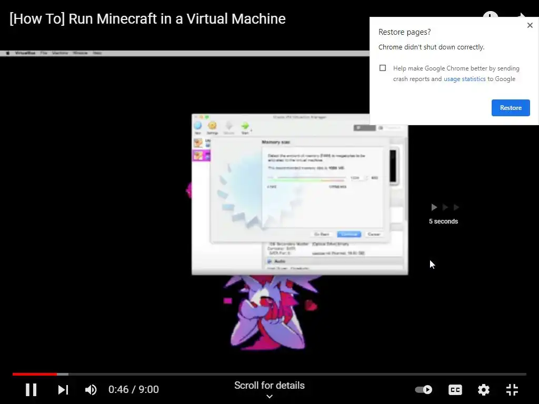Enable crash reports checkbox

[x=383, y=68]
